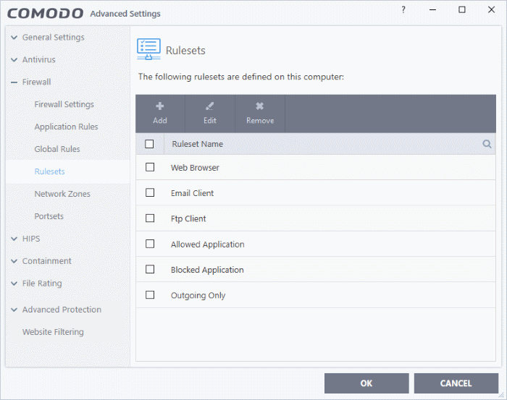The width and height of the screenshot is (507, 400).
Task: Open Portsets in sidebar
Action: (x=49, y=216)
